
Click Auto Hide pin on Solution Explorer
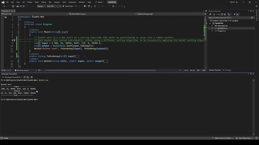[251, 11]
